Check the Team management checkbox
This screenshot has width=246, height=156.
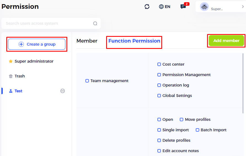pos(87,81)
